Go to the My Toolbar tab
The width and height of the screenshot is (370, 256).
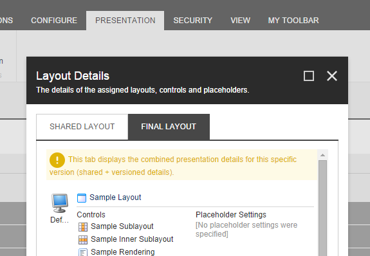[293, 21]
